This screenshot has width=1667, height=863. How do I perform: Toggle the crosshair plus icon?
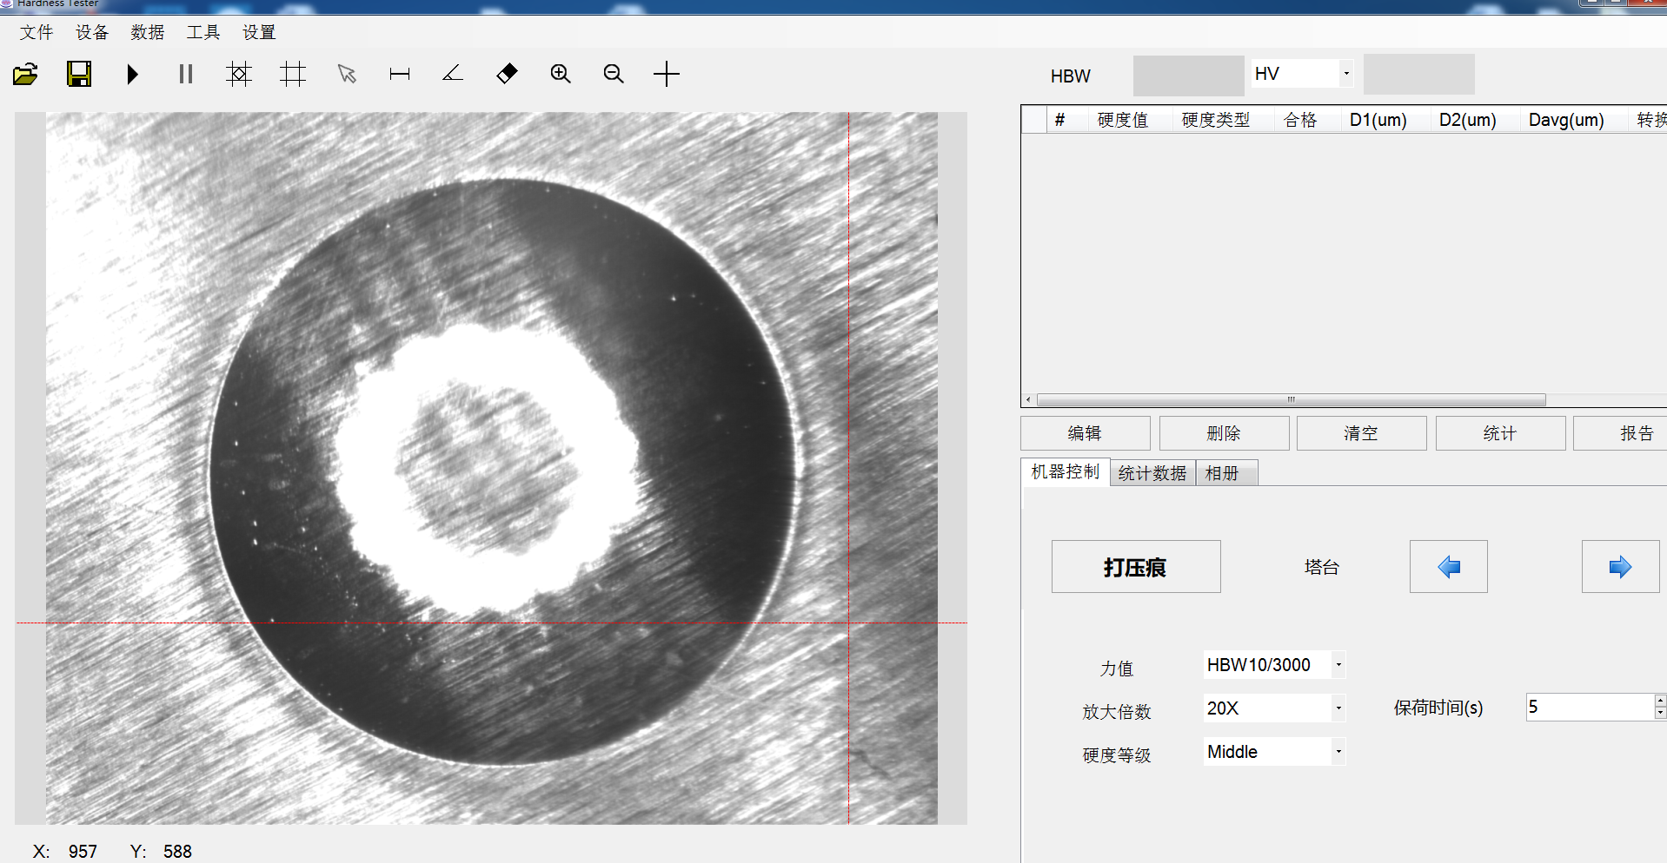click(667, 75)
